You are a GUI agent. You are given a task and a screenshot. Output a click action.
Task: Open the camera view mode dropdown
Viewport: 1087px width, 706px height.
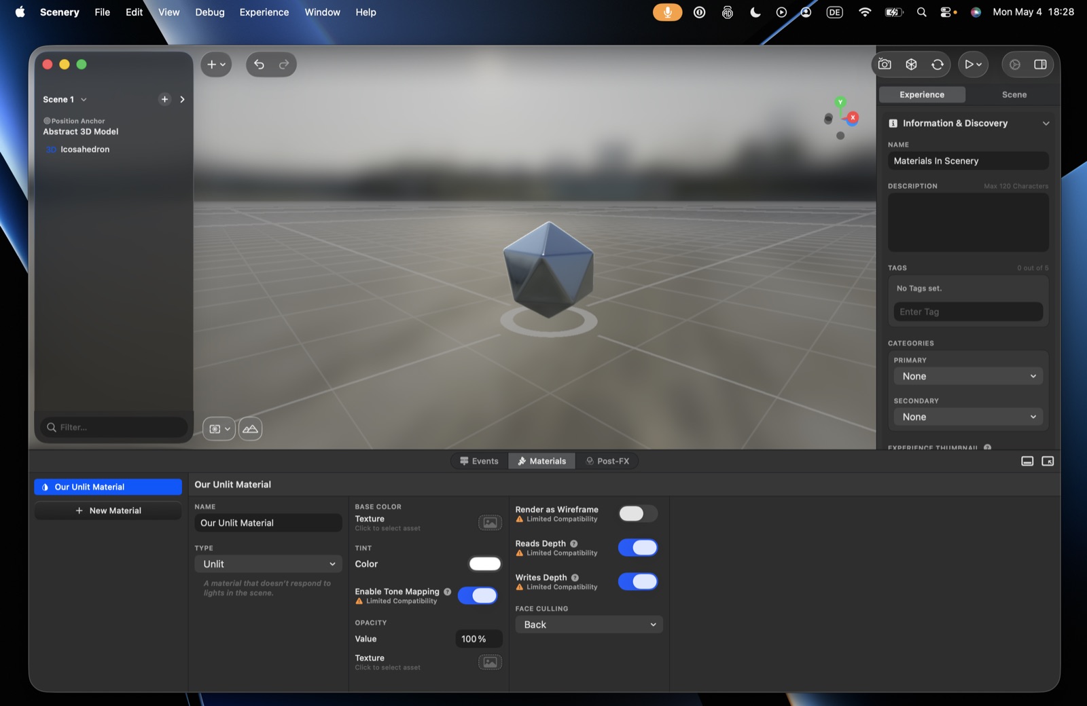pos(219,429)
